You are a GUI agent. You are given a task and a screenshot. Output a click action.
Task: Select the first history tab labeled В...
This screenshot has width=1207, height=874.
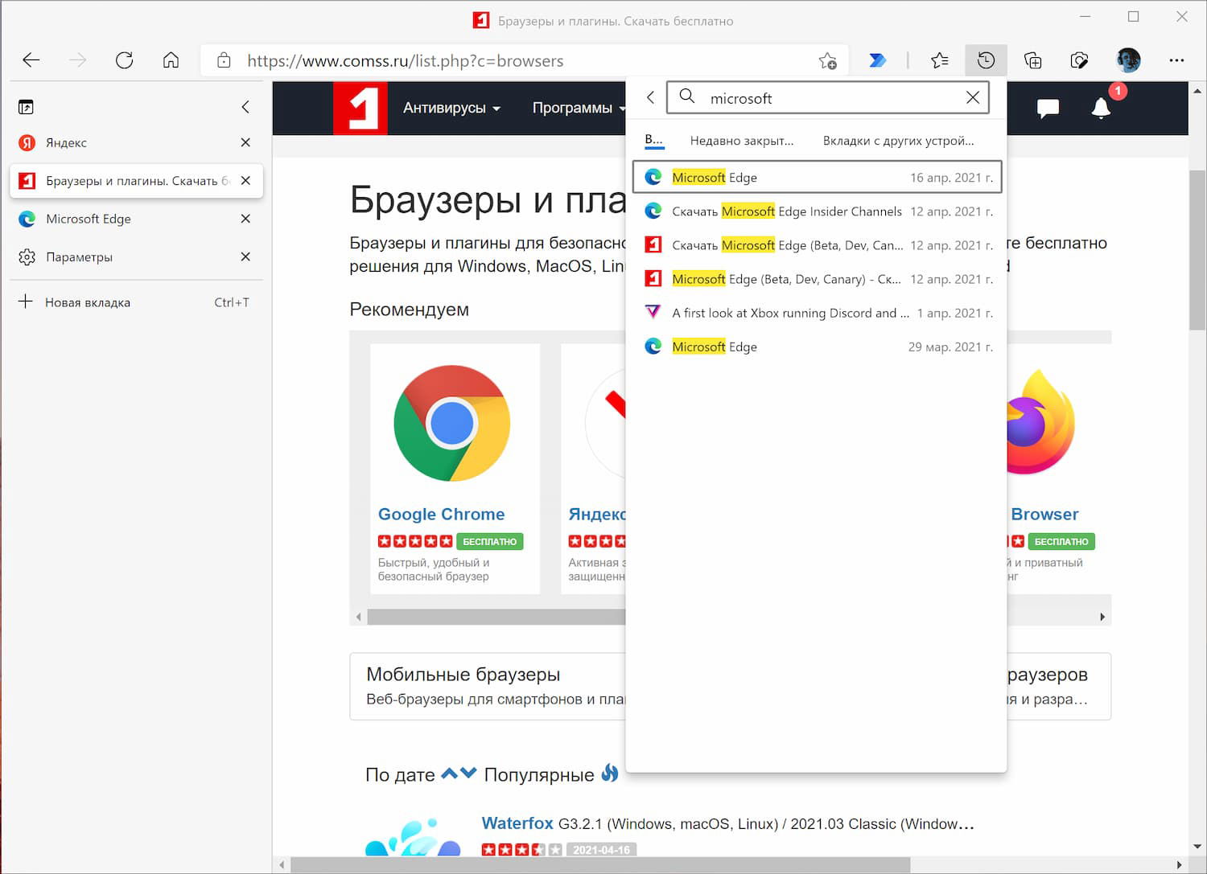(653, 141)
